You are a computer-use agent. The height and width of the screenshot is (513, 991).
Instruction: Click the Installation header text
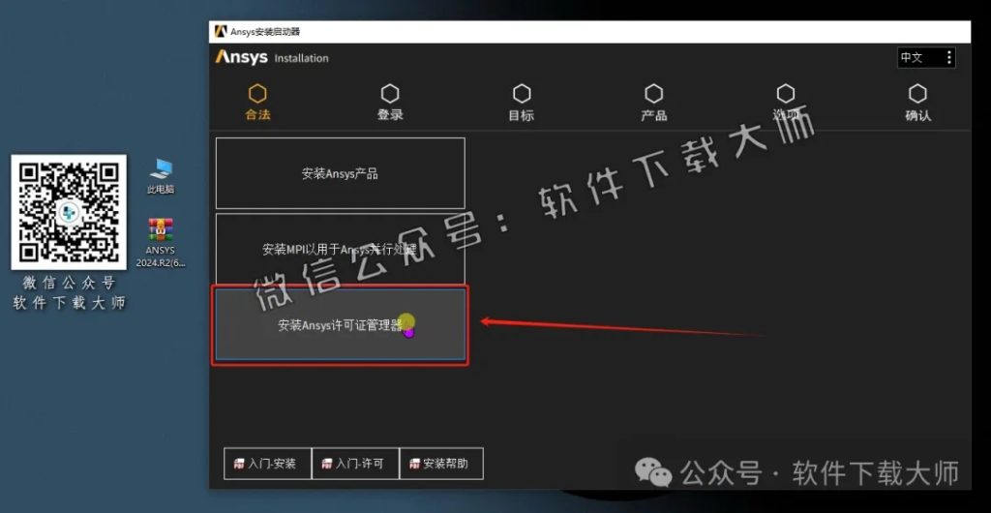(x=302, y=58)
